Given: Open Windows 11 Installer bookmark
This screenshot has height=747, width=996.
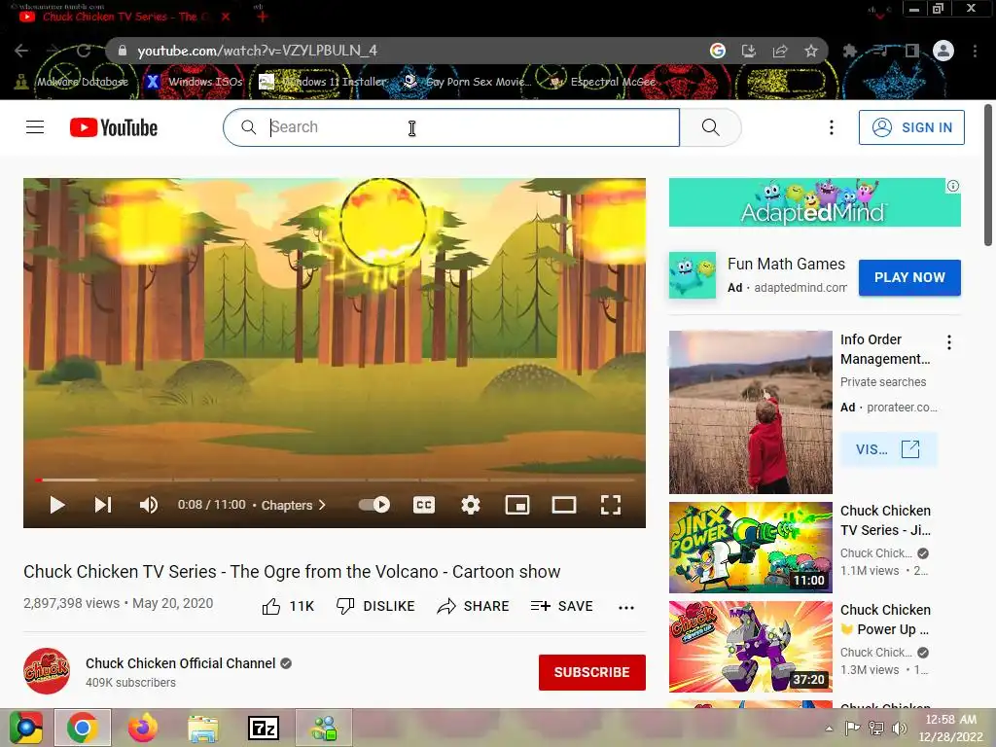Looking at the screenshot, I should pyautogui.click(x=323, y=82).
